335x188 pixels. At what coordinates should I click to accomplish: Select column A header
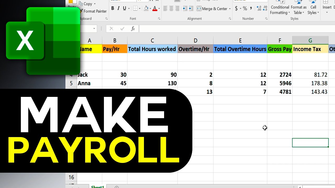point(90,40)
